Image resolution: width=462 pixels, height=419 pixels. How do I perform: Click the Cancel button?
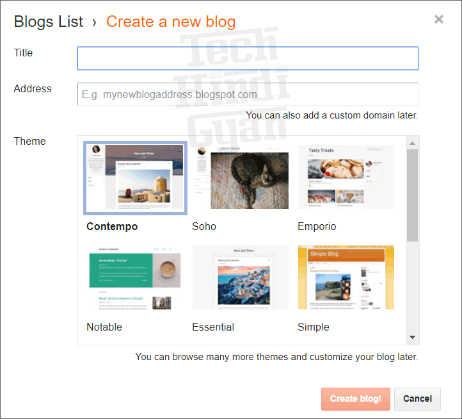[x=417, y=399]
